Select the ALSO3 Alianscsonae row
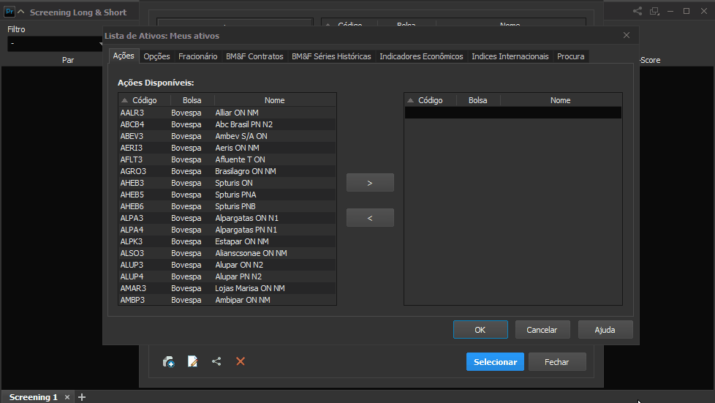The image size is (715, 403). (227, 253)
